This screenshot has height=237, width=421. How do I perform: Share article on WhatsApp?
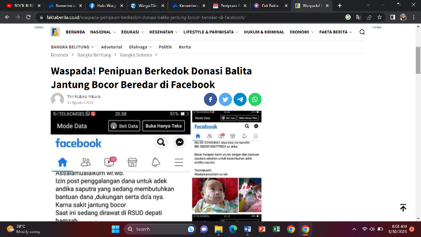[255, 99]
